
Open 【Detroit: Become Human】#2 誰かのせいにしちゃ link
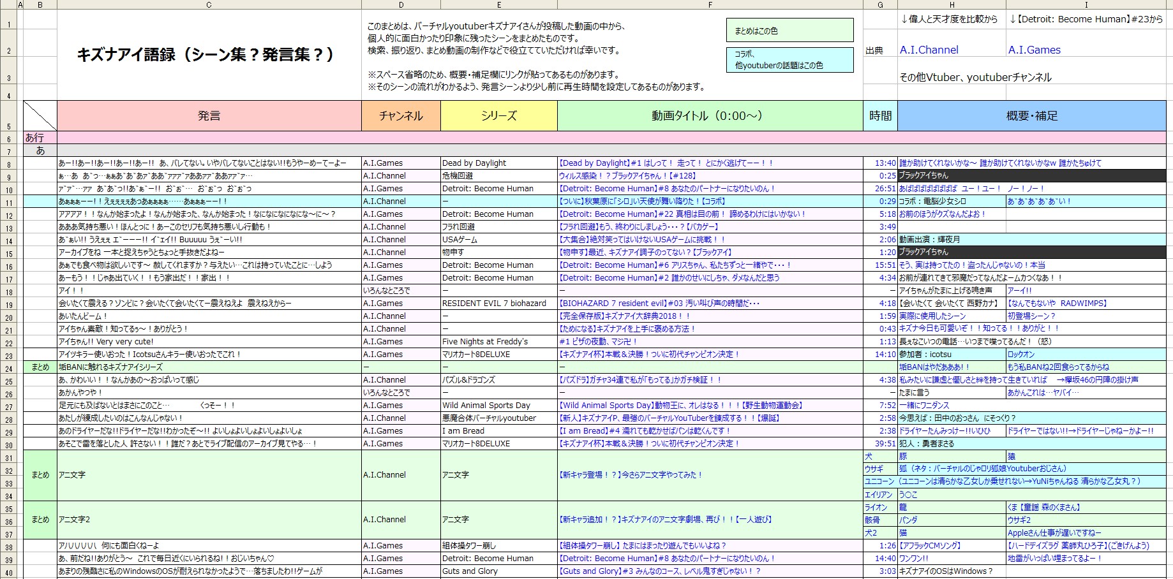[x=669, y=278]
